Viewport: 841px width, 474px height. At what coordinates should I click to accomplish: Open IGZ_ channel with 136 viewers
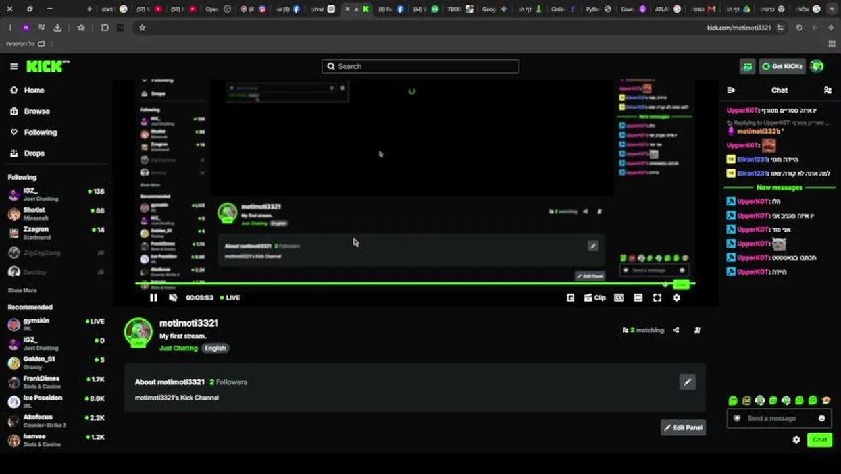pos(55,194)
